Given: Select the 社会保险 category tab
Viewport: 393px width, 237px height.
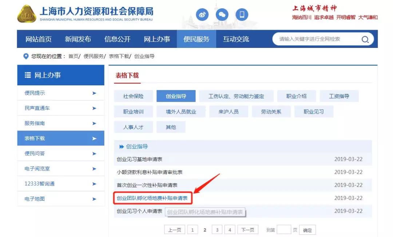Looking at the screenshot, I should (x=133, y=96).
